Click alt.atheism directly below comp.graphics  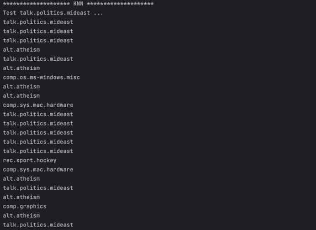tap(21, 215)
